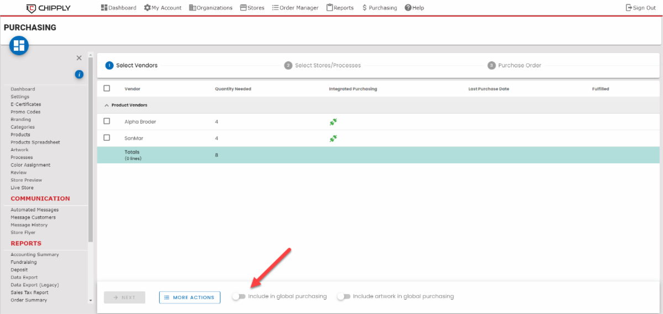663x314 pixels.
Task: Open Branding in sidebar
Action: click(x=20, y=119)
